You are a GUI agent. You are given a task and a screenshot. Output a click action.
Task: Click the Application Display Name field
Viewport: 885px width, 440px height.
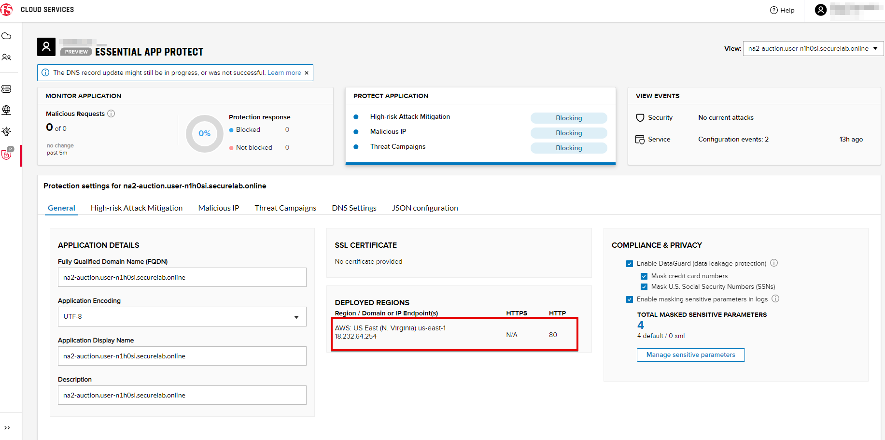coord(182,356)
